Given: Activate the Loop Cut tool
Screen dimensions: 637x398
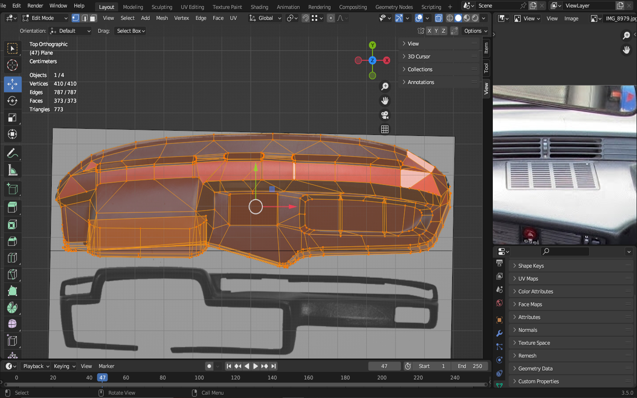Looking at the screenshot, I should point(12,258).
